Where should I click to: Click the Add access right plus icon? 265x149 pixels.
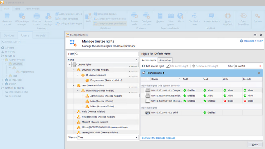point(143,66)
